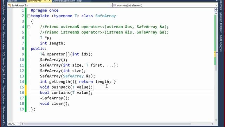
Task: Click the horizontal scrollbar right arrow
Action: pyautogui.click(x=212, y=124)
